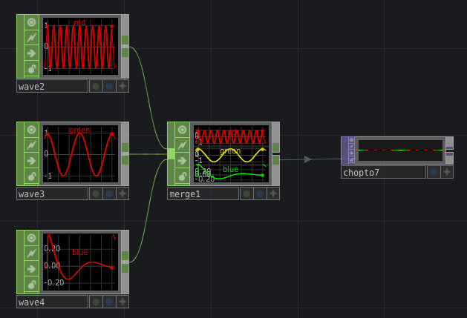Toggle bypass arrow flag on wave4
The image size is (467, 318).
[32, 269]
